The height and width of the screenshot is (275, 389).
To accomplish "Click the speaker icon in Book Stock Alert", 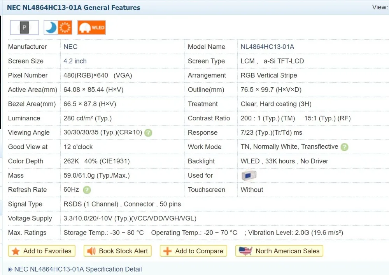I will coord(91,251).
